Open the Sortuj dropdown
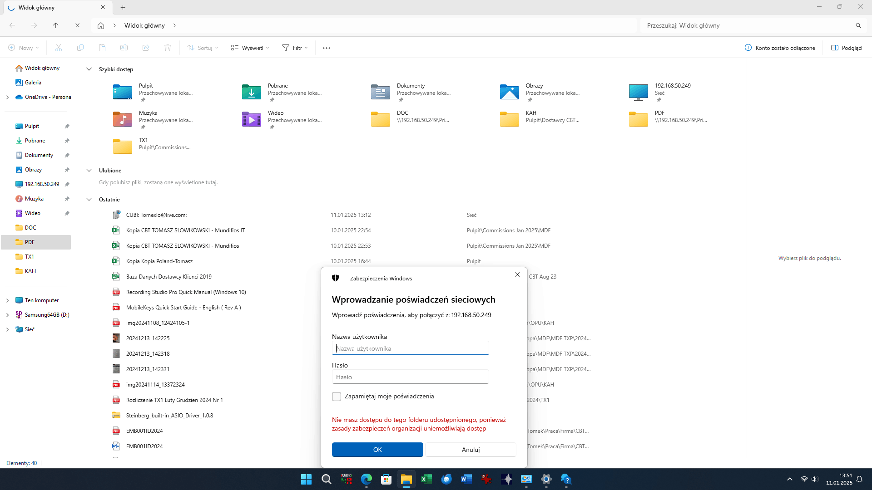 point(203,48)
